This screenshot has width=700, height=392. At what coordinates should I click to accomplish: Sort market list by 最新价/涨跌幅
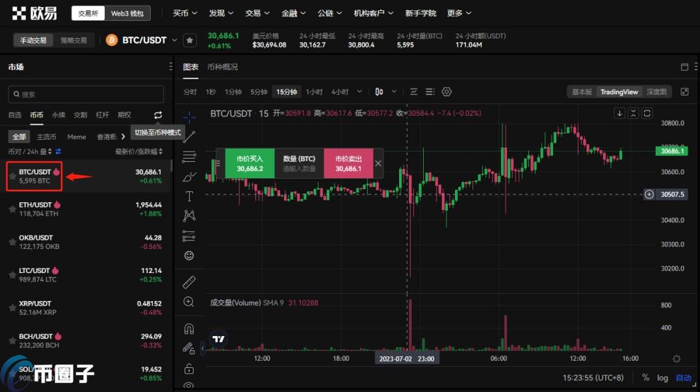[x=139, y=152]
